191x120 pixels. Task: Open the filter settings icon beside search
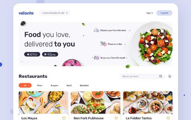(170, 76)
